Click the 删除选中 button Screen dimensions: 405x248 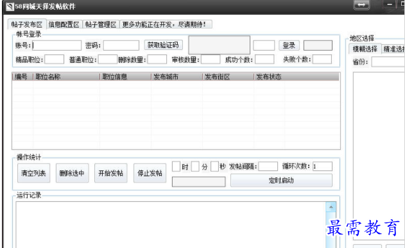click(72, 173)
